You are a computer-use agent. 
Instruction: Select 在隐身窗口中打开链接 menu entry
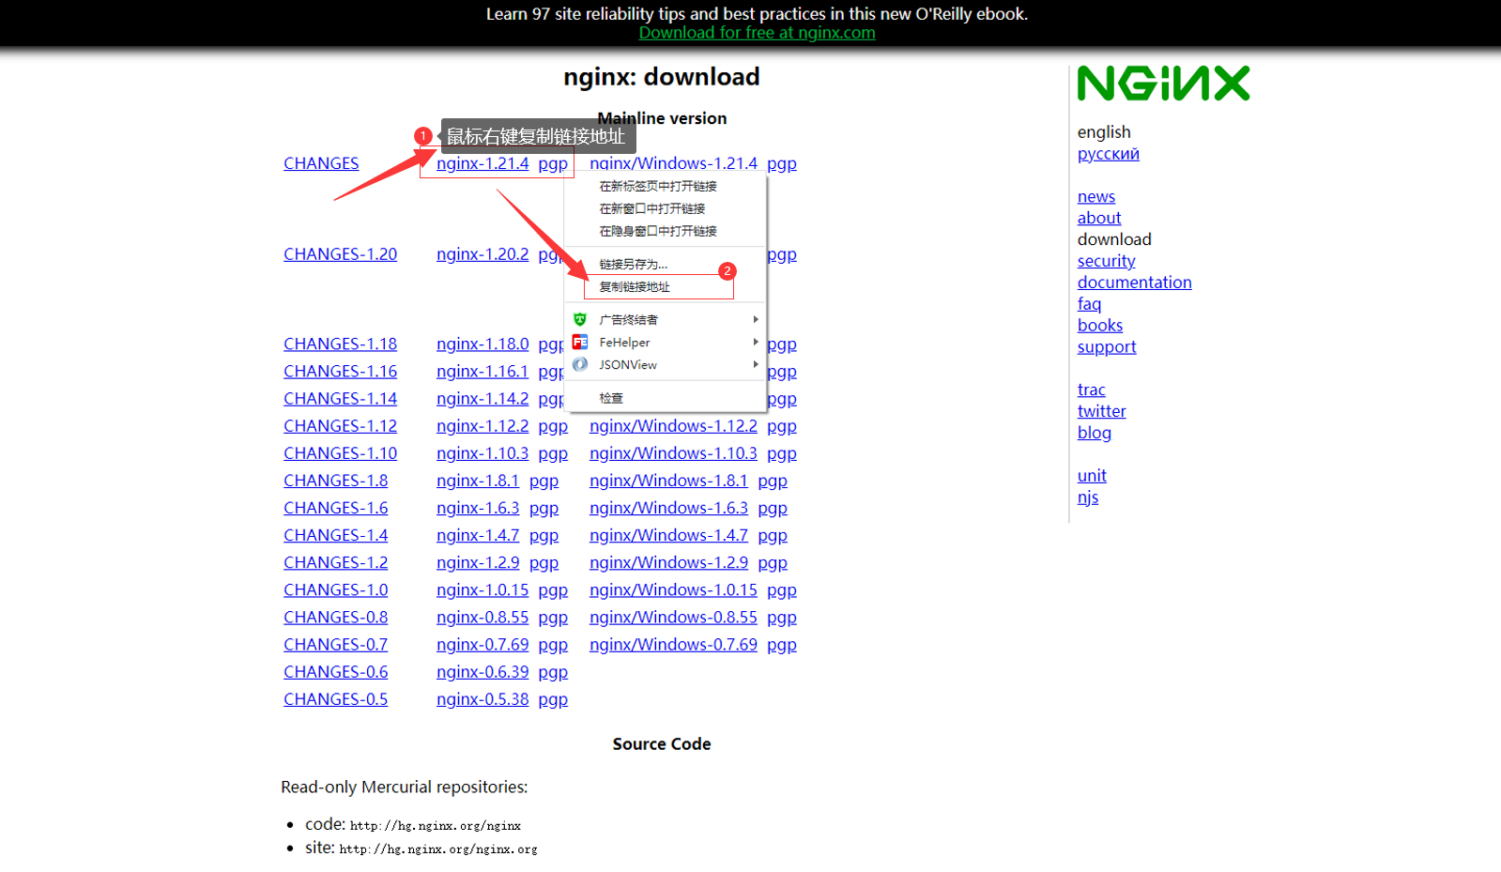click(658, 232)
